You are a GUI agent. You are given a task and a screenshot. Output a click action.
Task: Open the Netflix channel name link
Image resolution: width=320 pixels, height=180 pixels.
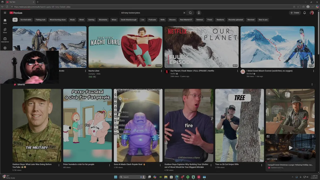click(x=173, y=74)
